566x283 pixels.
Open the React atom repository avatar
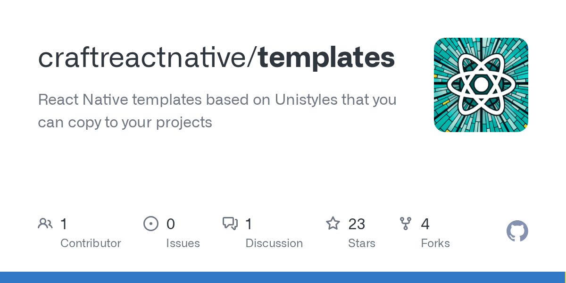pos(481,85)
